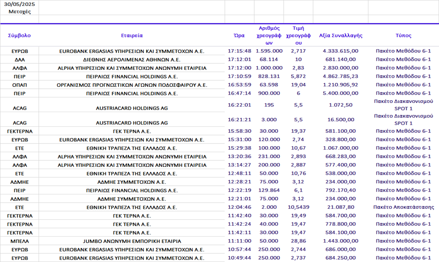
Task: Select the value cell 681.140,00
Action: (x=341, y=59)
